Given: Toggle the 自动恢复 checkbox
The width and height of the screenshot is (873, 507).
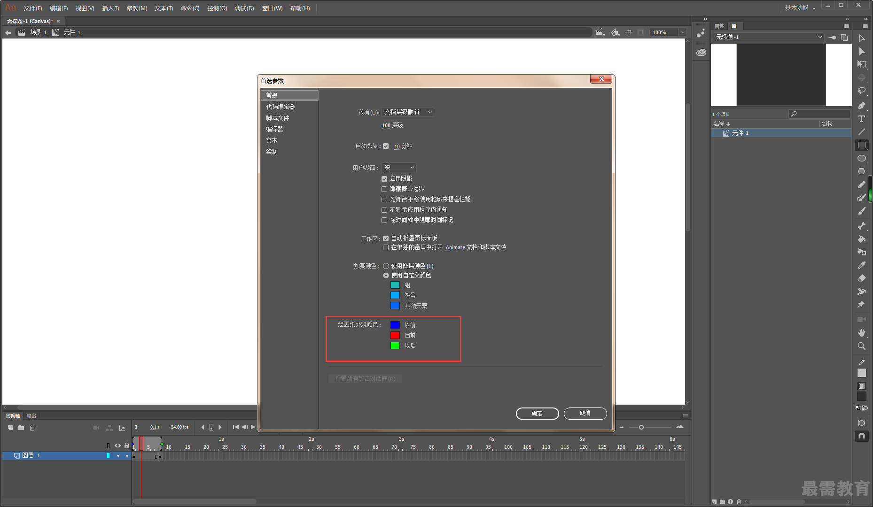Looking at the screenshot, I should coord(386,146).
